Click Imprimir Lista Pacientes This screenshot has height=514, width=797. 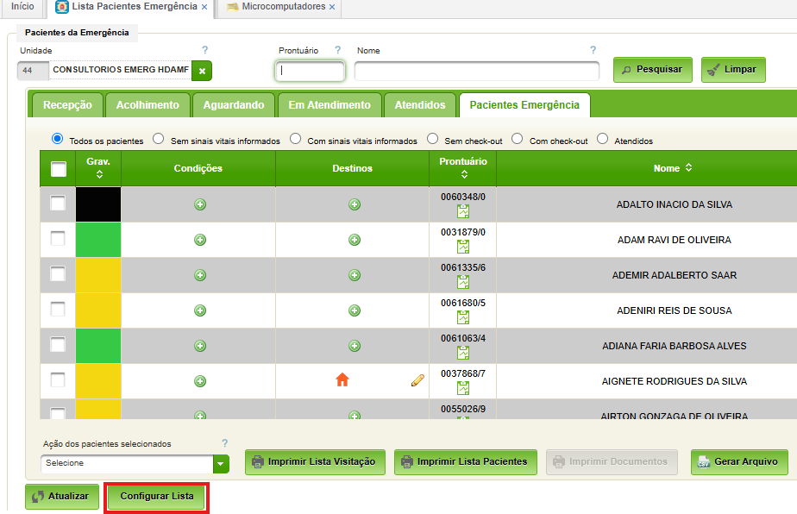click(466, 462)
